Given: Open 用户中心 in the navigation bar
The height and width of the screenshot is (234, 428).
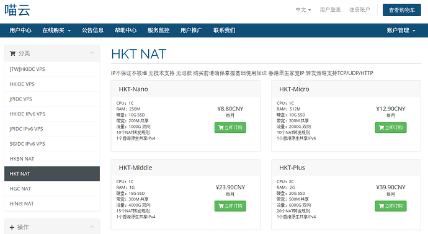Looking at the screenshot, I should pos(20,30).
